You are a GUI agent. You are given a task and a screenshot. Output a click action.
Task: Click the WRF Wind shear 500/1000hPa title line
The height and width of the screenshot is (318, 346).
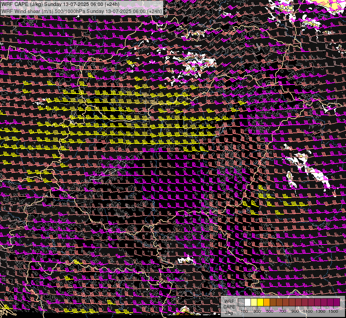click(81, 11)
